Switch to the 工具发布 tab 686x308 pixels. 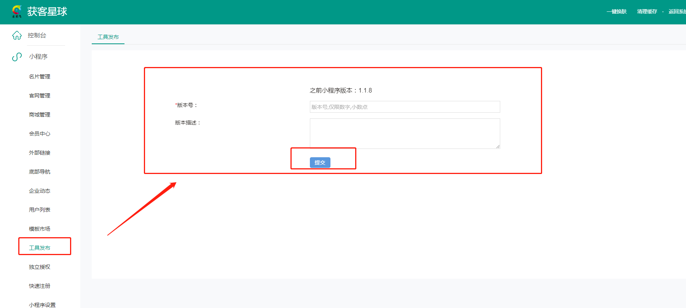pyautogui.click(x=108, y=37)
